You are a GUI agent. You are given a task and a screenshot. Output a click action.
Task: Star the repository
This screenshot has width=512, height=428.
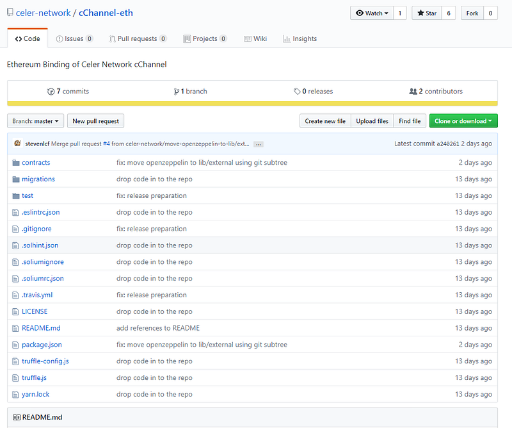pos(427,13)
